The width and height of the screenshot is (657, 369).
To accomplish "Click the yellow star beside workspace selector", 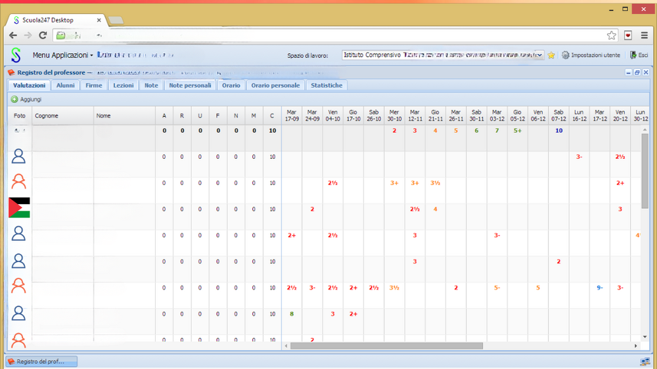I will pos(551,56).
